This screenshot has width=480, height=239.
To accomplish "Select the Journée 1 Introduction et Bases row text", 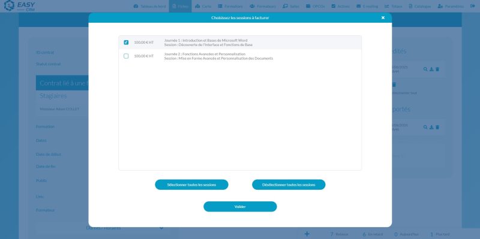I will tap(206, 40).
